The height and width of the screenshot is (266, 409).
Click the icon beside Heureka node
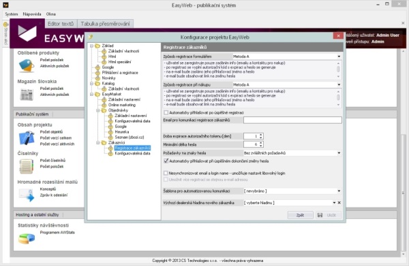coord(110,132)
